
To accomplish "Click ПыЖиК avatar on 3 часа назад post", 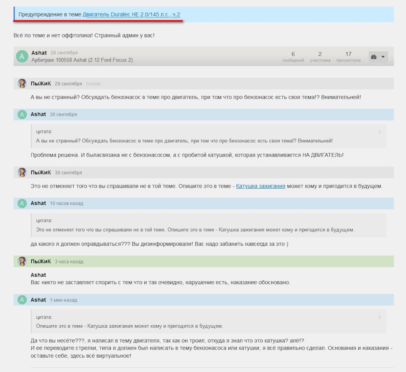I will [22, 261].
